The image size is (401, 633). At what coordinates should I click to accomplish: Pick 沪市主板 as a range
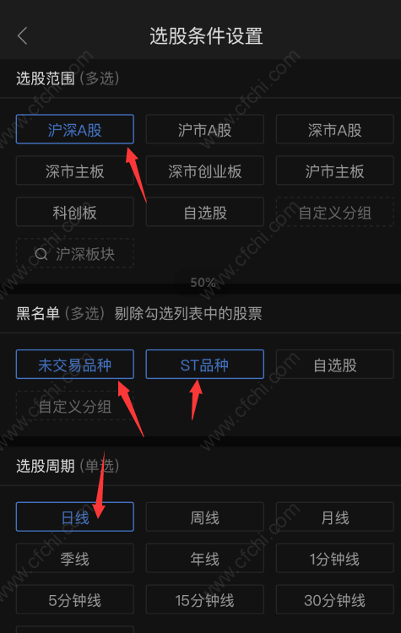point(335,170)
